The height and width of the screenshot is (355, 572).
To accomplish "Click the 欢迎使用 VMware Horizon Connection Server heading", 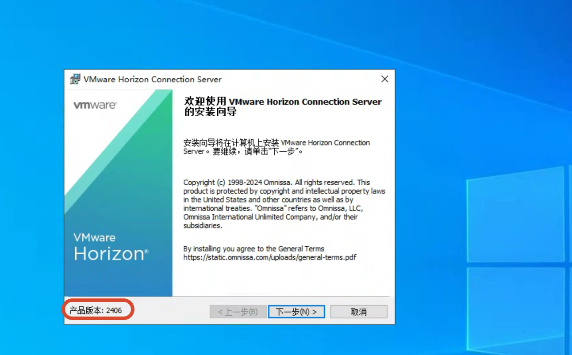I will [283, 107].
